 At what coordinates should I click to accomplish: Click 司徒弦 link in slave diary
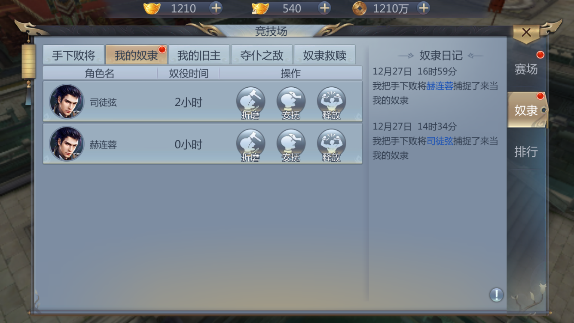440,141
